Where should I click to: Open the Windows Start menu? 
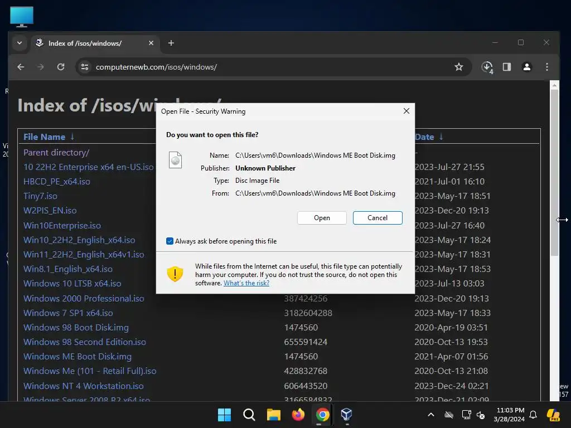click(x=224, y=415)
